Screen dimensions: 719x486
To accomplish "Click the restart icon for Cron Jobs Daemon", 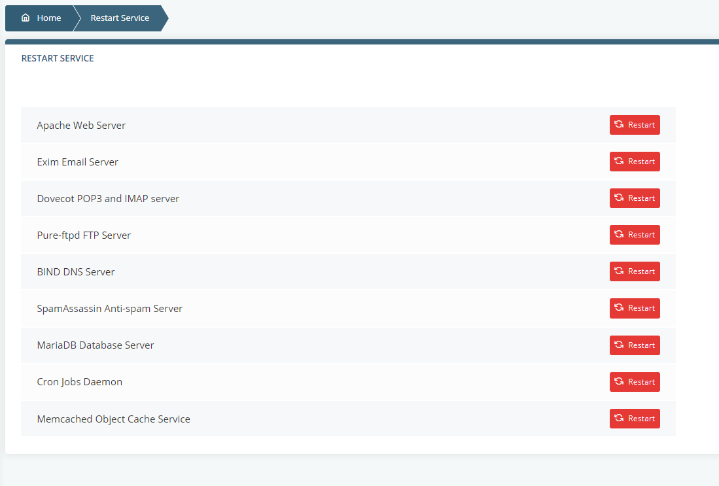I will (618, 382).
